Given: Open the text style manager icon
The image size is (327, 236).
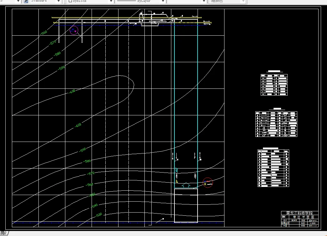Looking at the screenshot, I should tap(26, 1).
